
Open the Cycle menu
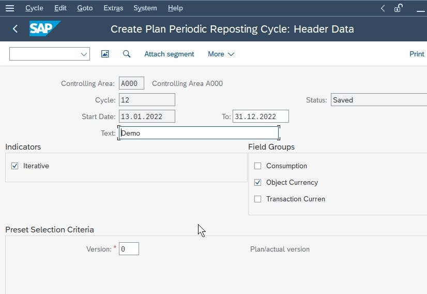click(x=34, y=8)
